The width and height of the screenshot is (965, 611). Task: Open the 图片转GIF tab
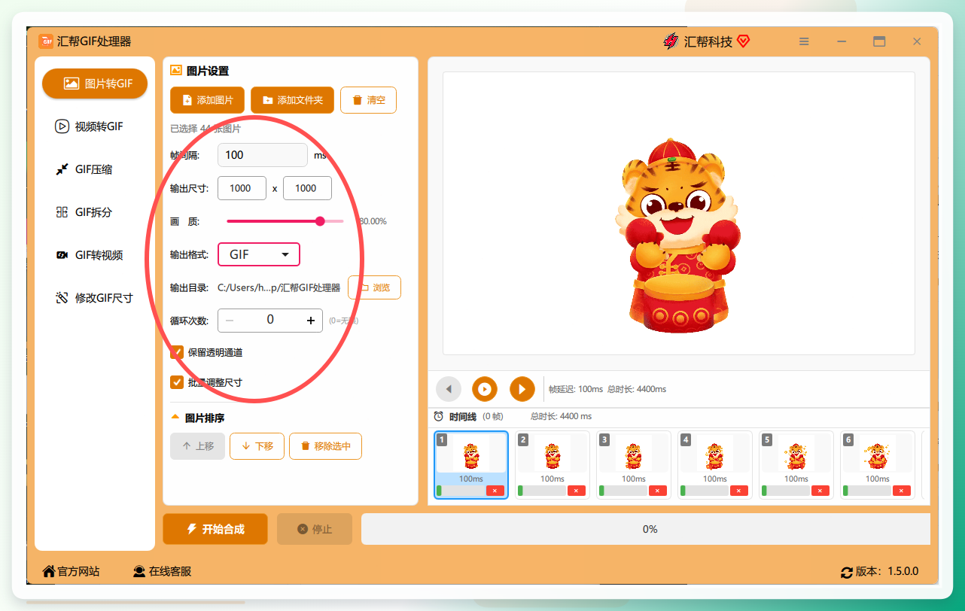[95, 84]
